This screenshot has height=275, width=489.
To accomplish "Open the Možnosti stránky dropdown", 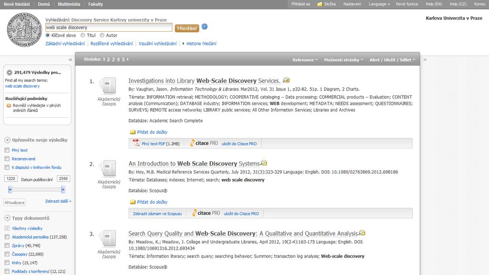I will tap(344, 60).
